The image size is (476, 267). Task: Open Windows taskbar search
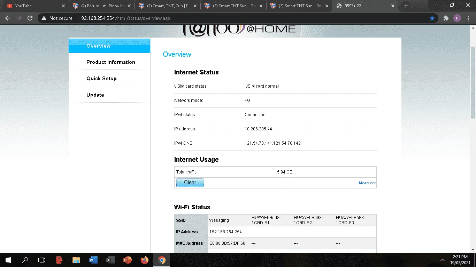[25, 260]
